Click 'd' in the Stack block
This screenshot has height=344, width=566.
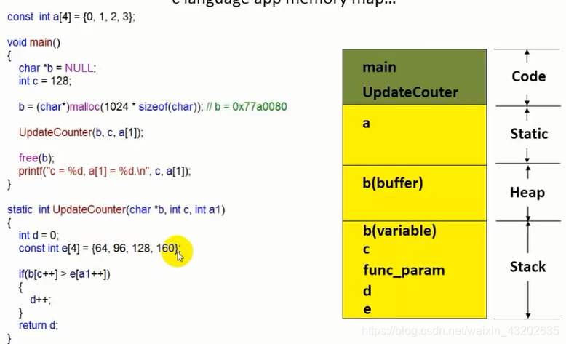367,290
